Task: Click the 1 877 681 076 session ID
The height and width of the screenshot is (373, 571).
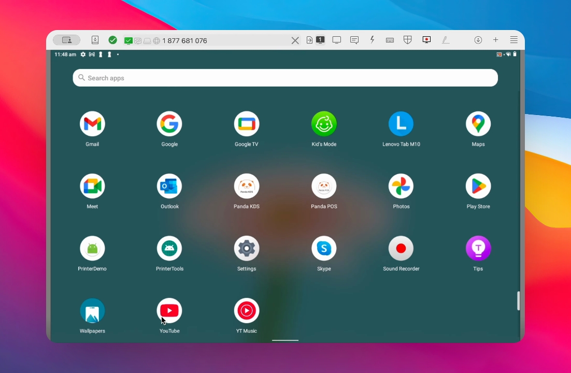Action: point(184,40)
